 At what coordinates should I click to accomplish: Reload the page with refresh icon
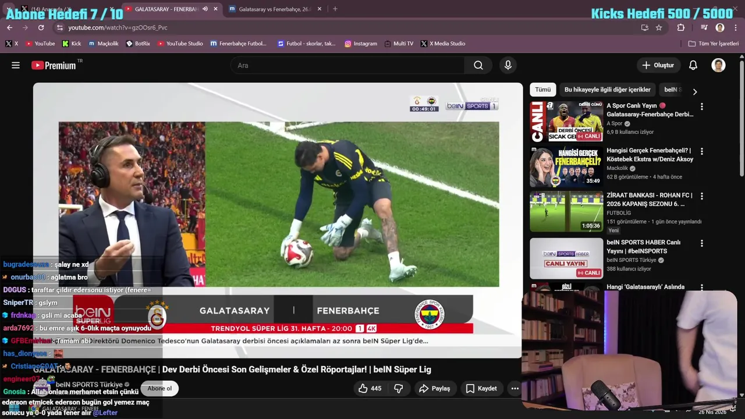[41, 27]
